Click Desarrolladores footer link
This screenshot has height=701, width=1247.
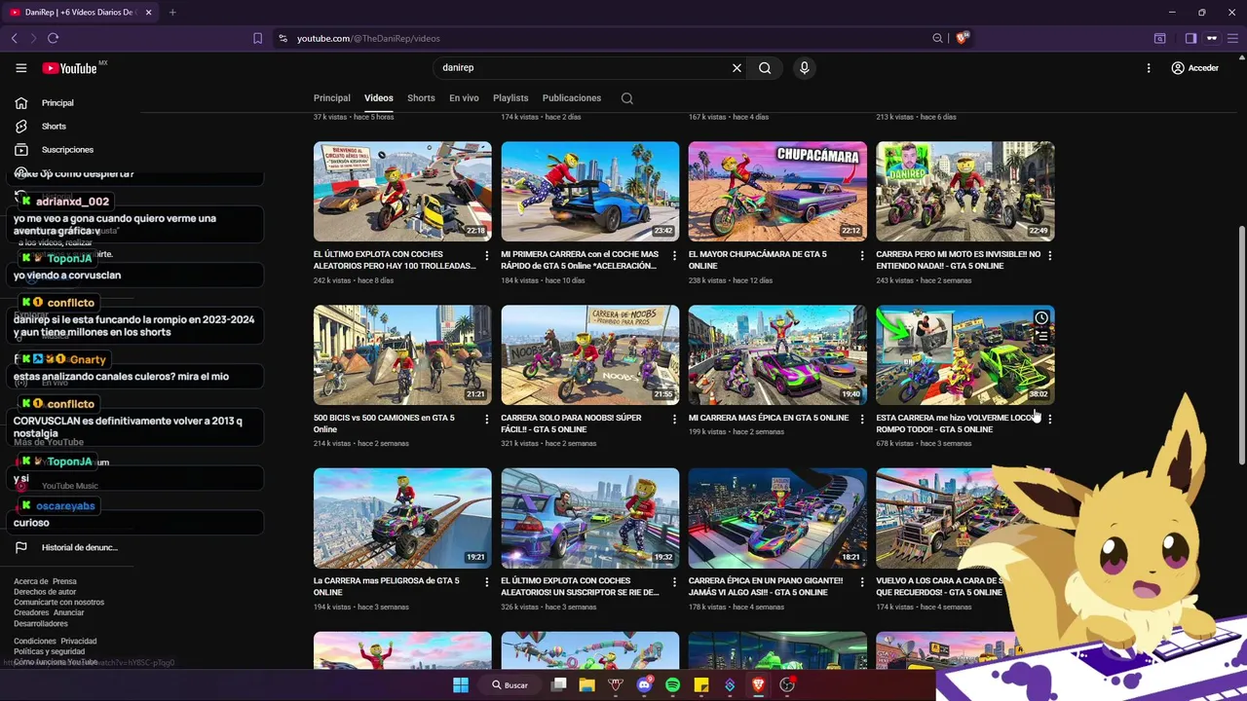click(x=41, y=623)
